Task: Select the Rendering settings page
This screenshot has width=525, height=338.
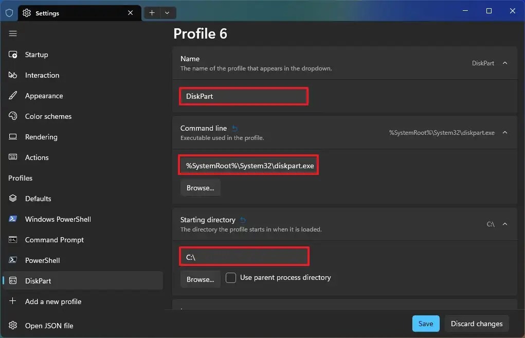Action: (42, 137)
